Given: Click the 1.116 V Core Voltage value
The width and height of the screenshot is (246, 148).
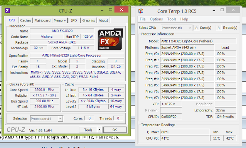Looking at the screenshot, I should tap(83, 48).
